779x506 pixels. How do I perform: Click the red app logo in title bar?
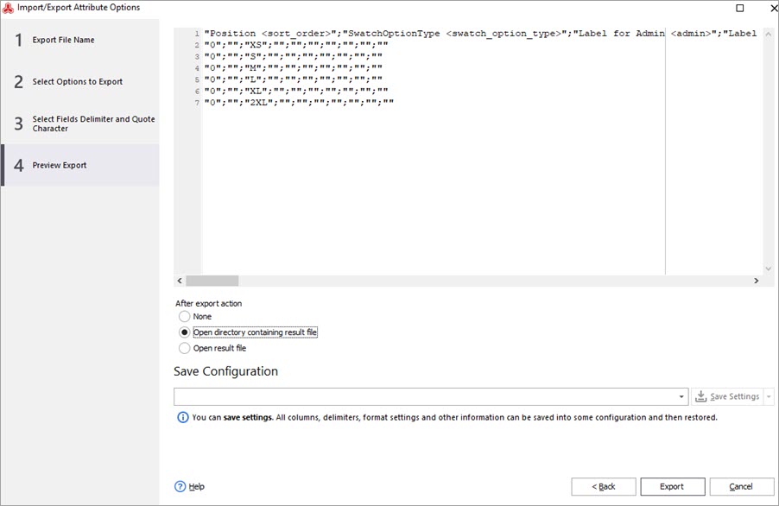pos(8,8)
